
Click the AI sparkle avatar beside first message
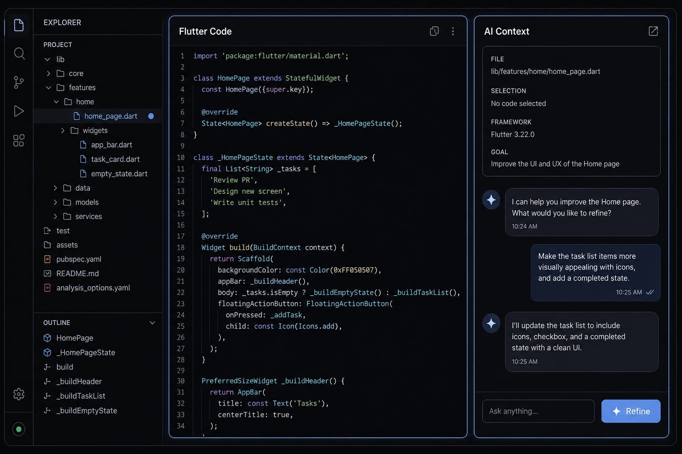pos(491,200)
